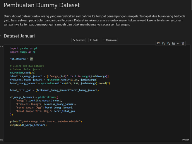The width and height of the screenshot is (192, 144).
Task: Click the Run by Line cell toolbar icon
Action: pos(158,43)
